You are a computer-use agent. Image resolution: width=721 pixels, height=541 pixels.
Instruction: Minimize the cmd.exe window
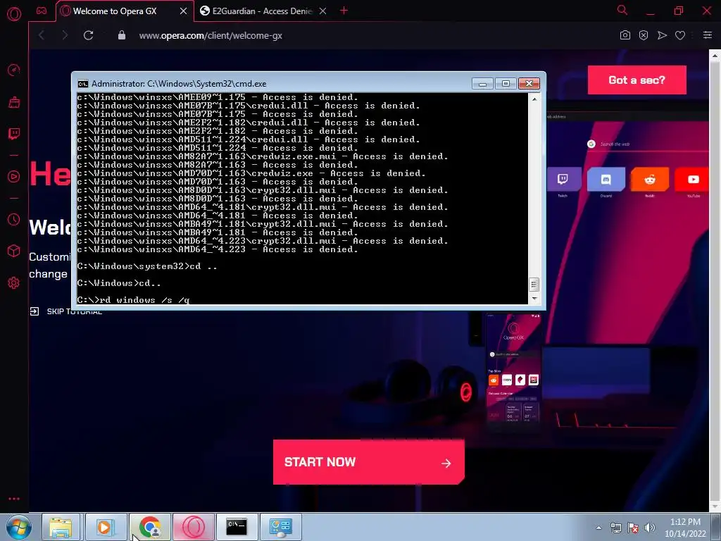click(482, 83)
